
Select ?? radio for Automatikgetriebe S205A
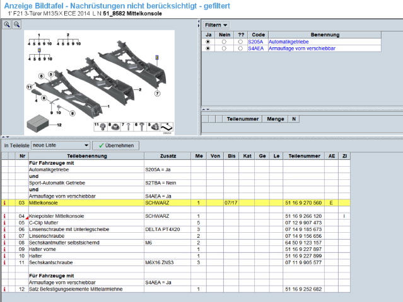240,42
